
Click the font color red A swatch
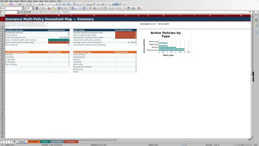[x=49, y=8]
